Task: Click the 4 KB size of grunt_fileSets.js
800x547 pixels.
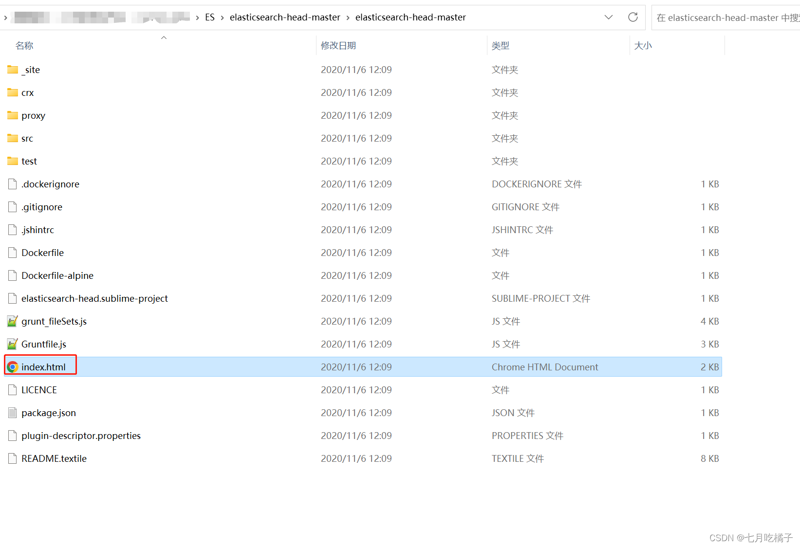Action: [710, 321]
